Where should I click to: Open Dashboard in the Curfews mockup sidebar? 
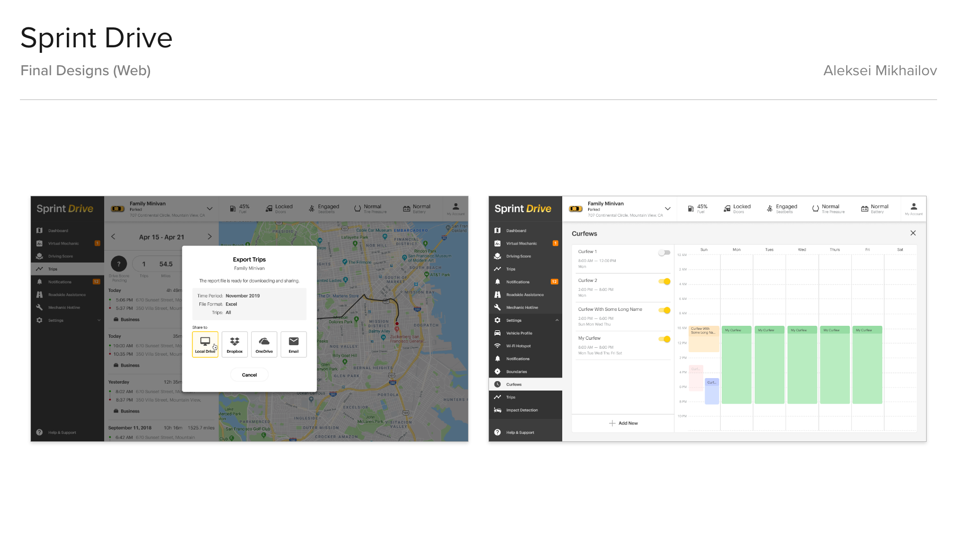[x=525, y=231]
